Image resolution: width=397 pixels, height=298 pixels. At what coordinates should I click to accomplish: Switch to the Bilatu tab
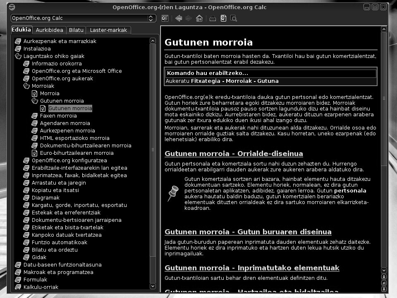[76, 30]
